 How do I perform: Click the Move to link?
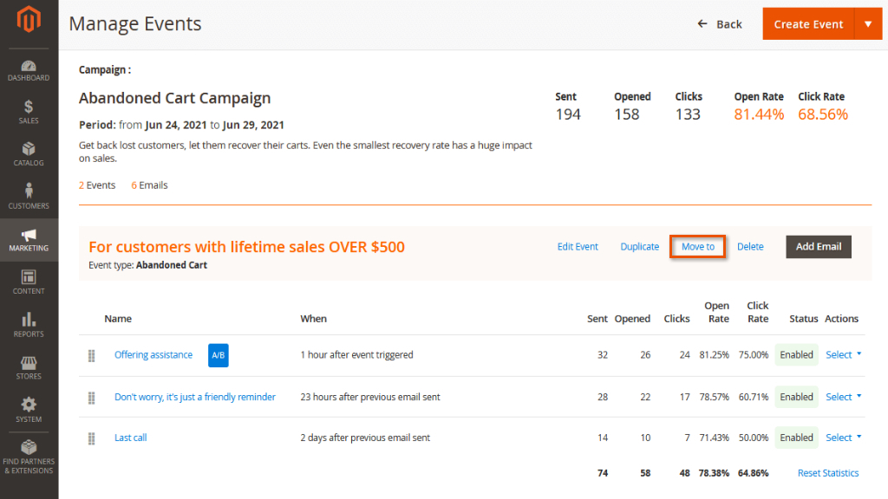point(698,247)
